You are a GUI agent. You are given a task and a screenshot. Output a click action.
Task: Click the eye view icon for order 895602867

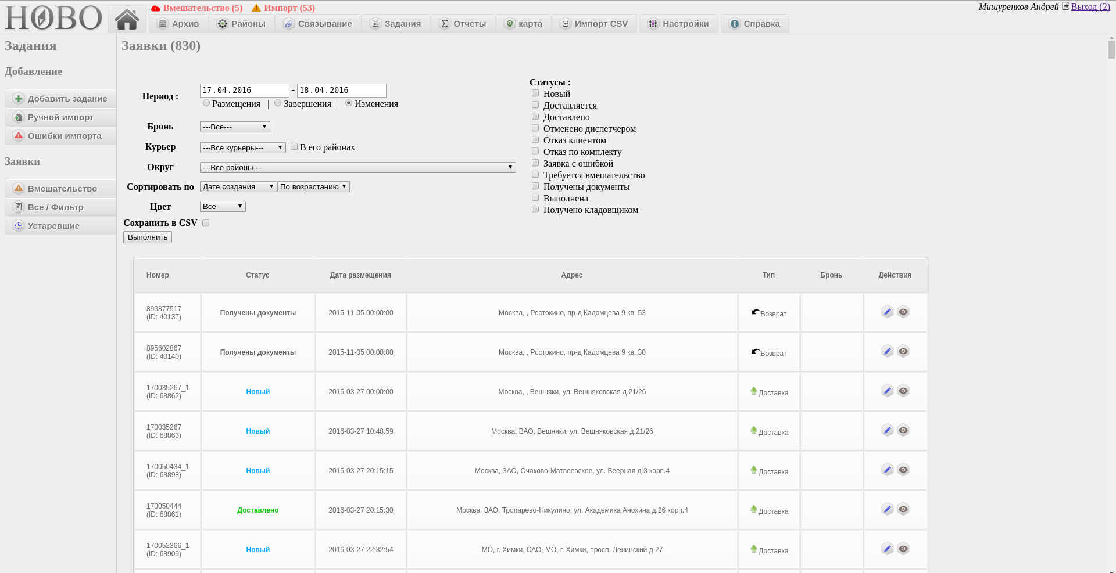point(903,352)
